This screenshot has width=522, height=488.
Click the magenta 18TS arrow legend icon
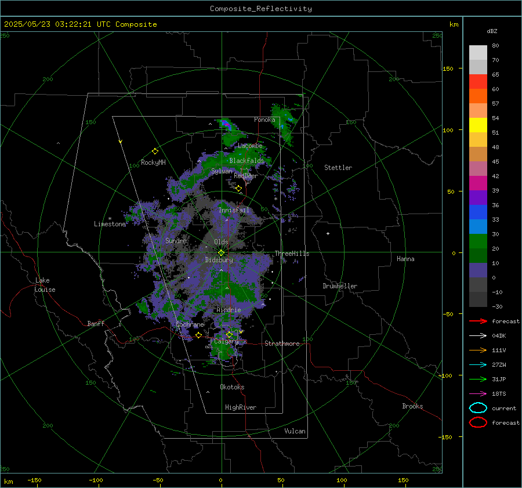pyautogui.click(x=478, y=393)
